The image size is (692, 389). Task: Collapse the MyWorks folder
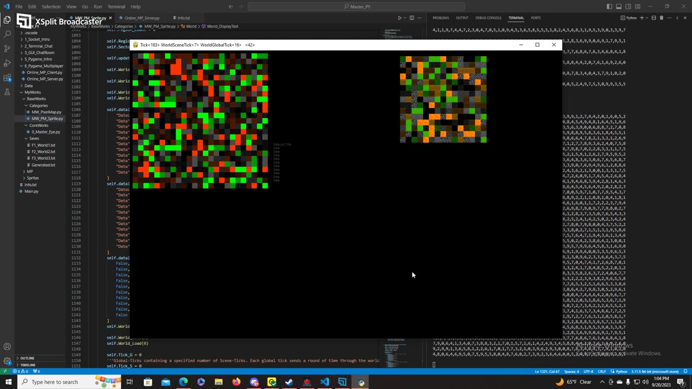32,92
